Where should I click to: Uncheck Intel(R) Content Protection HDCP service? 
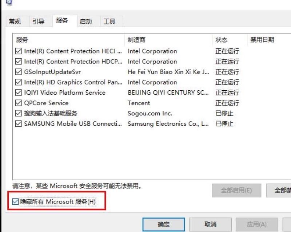coord(18,62)
